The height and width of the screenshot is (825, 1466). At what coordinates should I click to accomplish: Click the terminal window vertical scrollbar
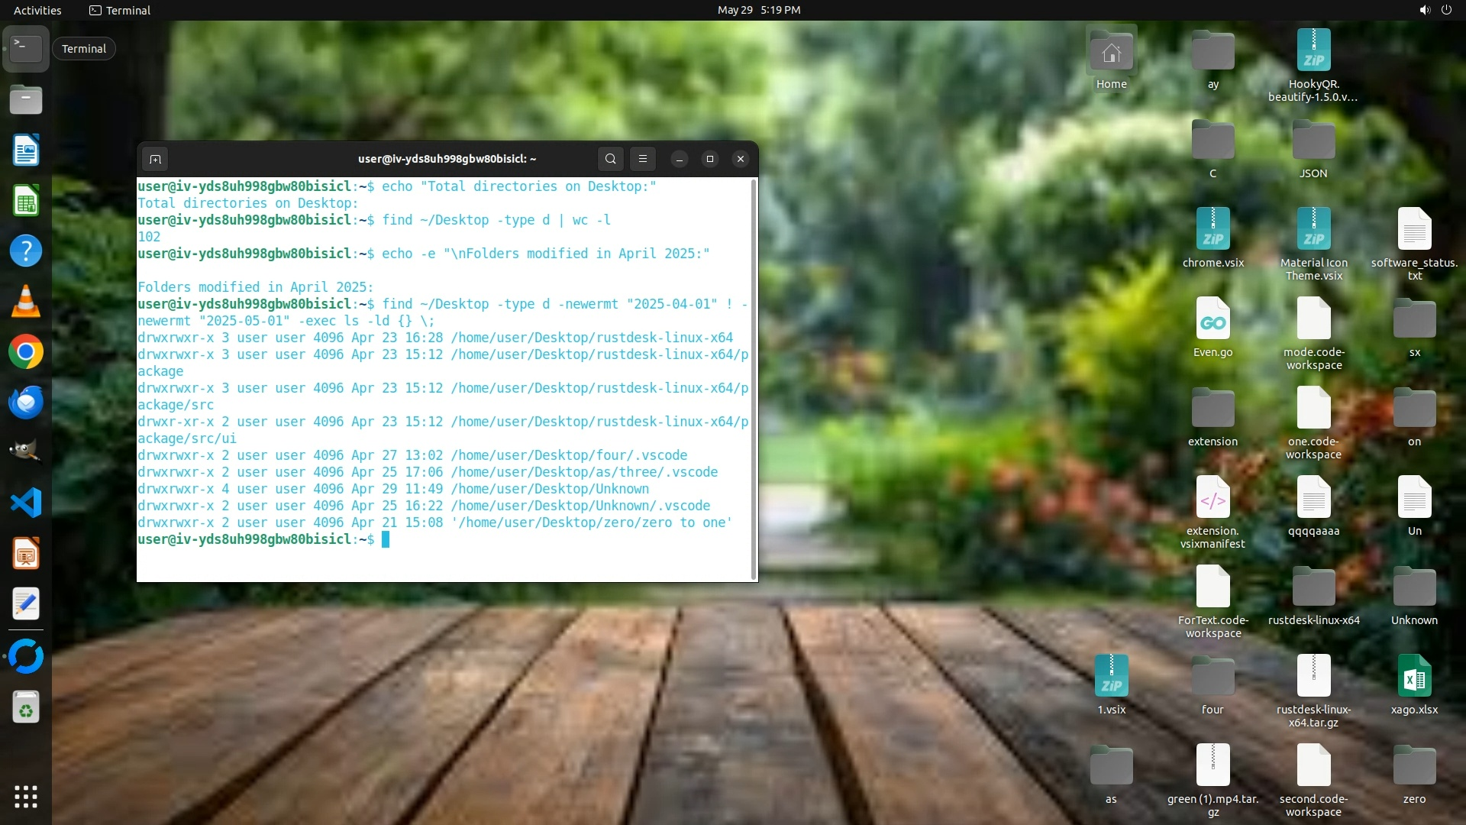click(x=754, y=378)
